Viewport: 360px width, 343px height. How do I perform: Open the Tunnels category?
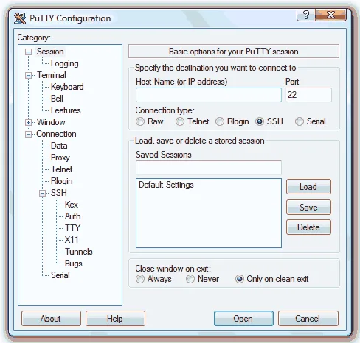click(79, 252)
